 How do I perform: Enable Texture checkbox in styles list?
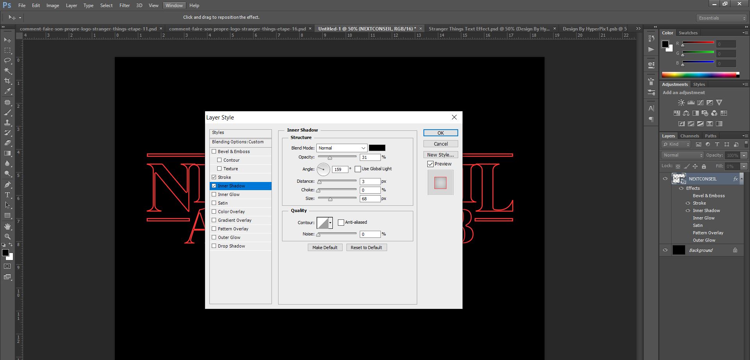point(220,169)
